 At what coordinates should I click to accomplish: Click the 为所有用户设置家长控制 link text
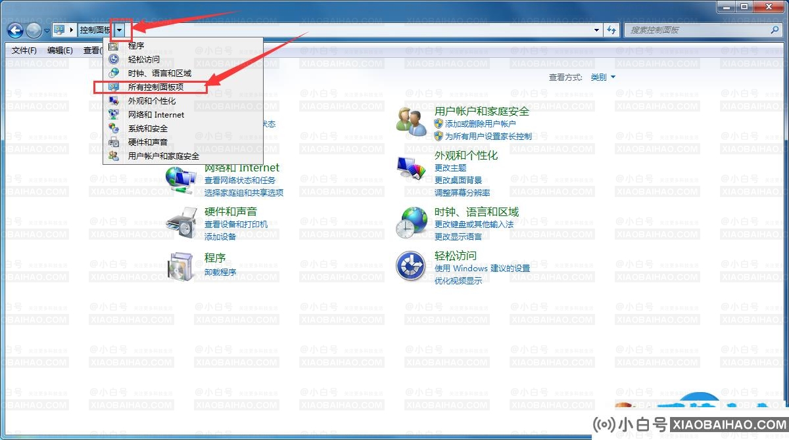[x=489, y=136]
